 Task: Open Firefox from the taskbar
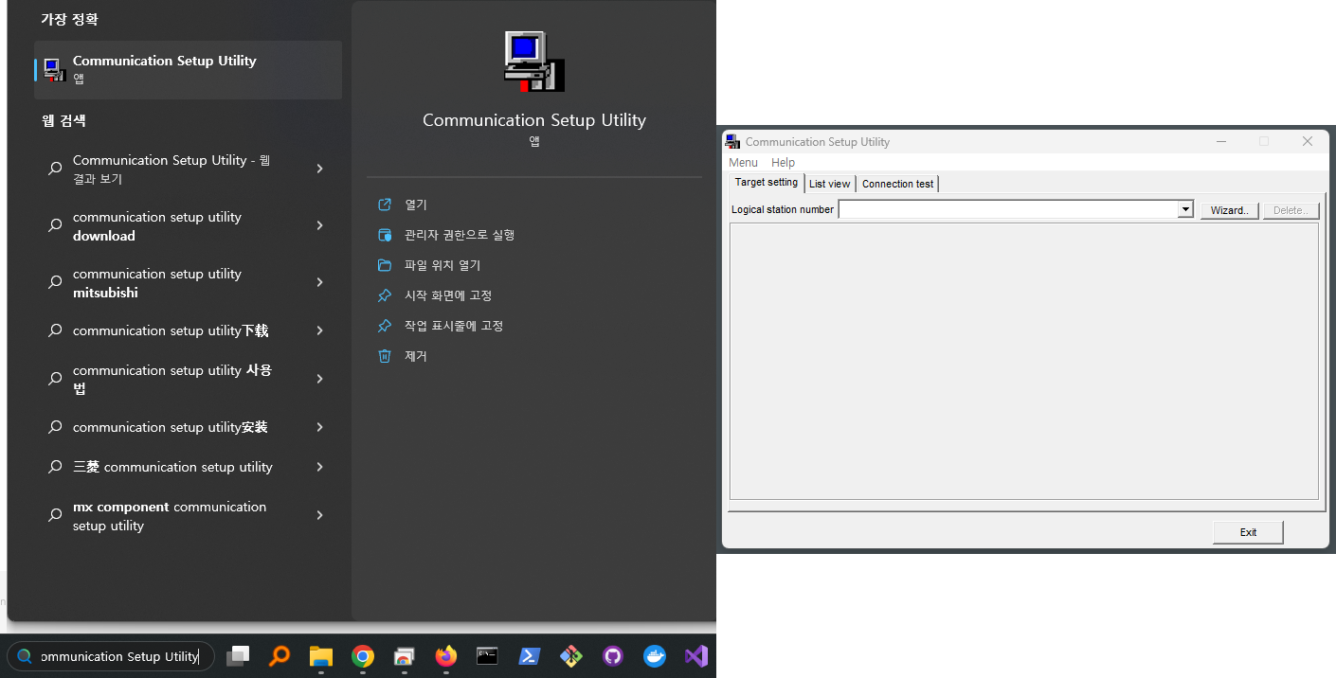pyautogui.click(x=445, y=656)
